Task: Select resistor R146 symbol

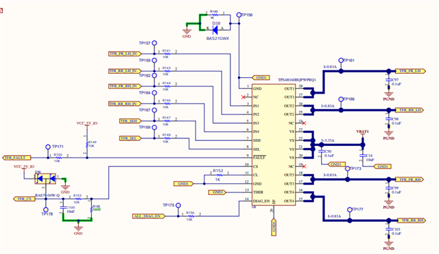Action: pyautogui.click(x=167, y=103)
